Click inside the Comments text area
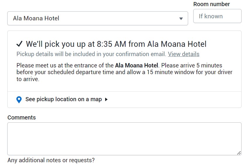Image resolution: width=250 pixels, height=166 pixels. tap(124, 139)
